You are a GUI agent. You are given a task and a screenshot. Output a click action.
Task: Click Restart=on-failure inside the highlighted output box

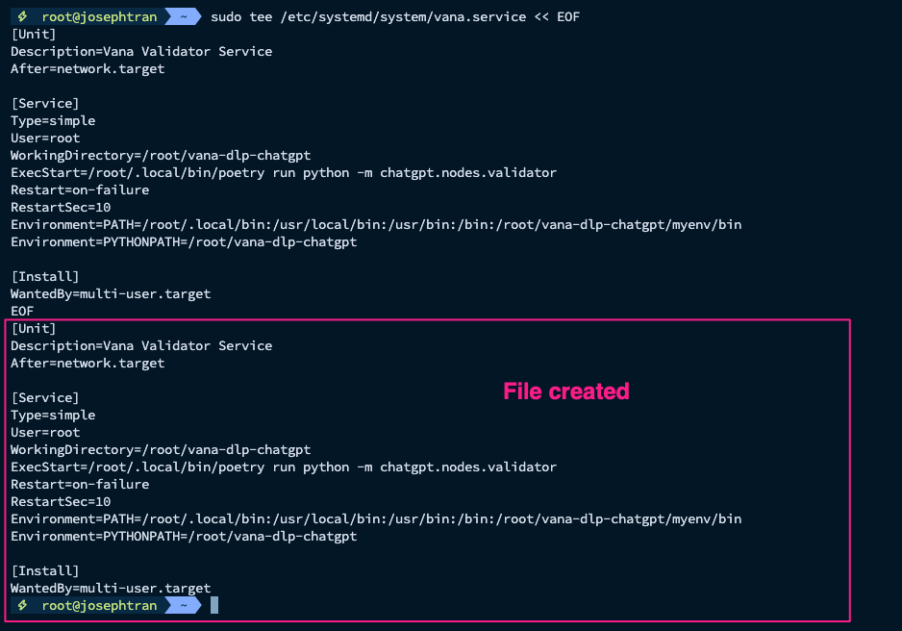pos(80,484)
